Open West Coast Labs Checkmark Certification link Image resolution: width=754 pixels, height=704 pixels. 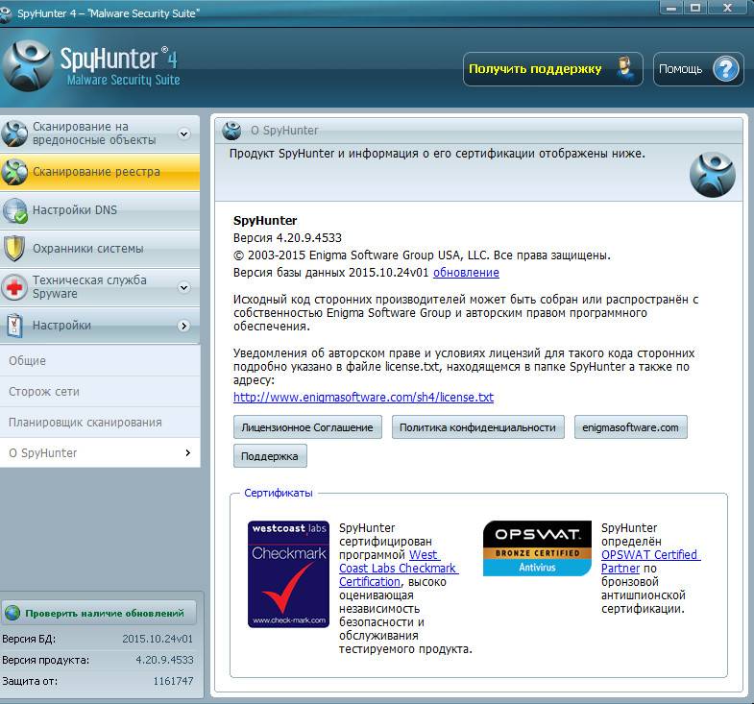(399, 568)
